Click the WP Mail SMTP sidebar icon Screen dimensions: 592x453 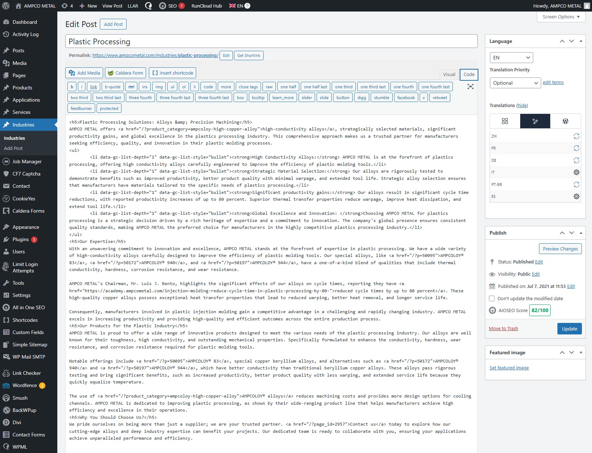6,357
